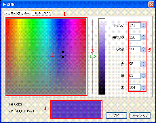
Task: Click the キャンセル button
Action: coord(140,116)
